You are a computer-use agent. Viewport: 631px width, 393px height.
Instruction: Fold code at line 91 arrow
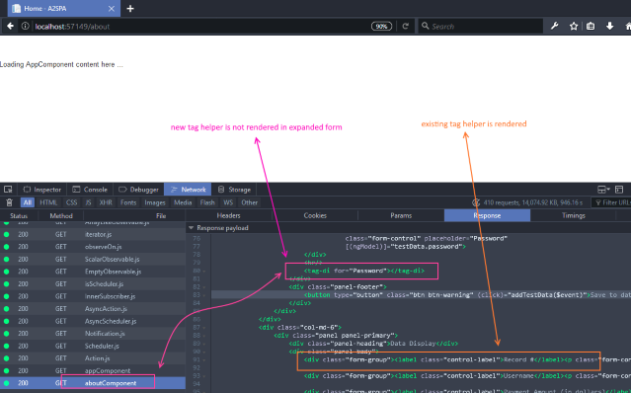coord(204,360)
